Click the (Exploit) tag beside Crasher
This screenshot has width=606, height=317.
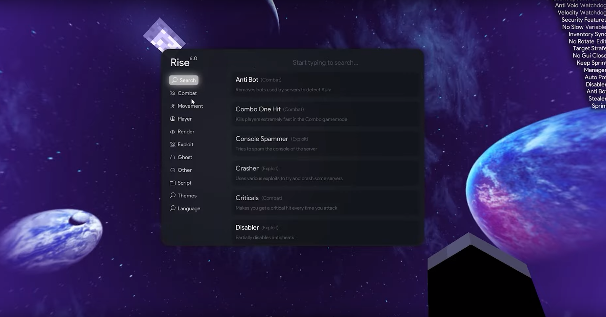click(270, 169)
